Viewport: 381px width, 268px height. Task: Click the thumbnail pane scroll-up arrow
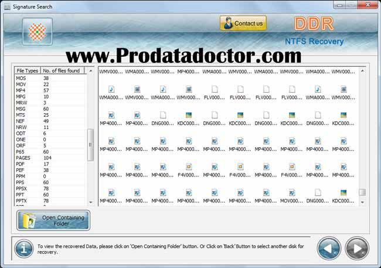pos(362,71)
